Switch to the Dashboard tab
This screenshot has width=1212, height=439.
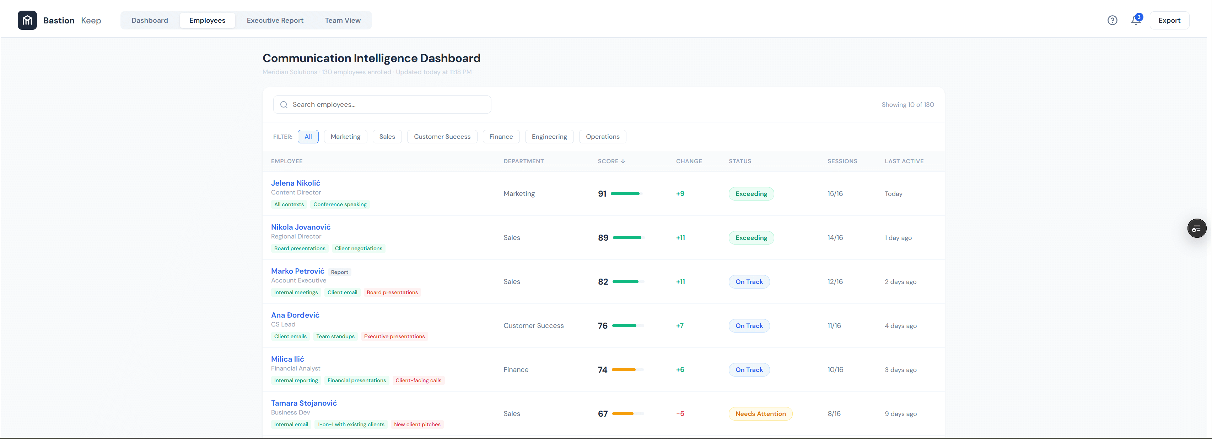click(150, 20)
